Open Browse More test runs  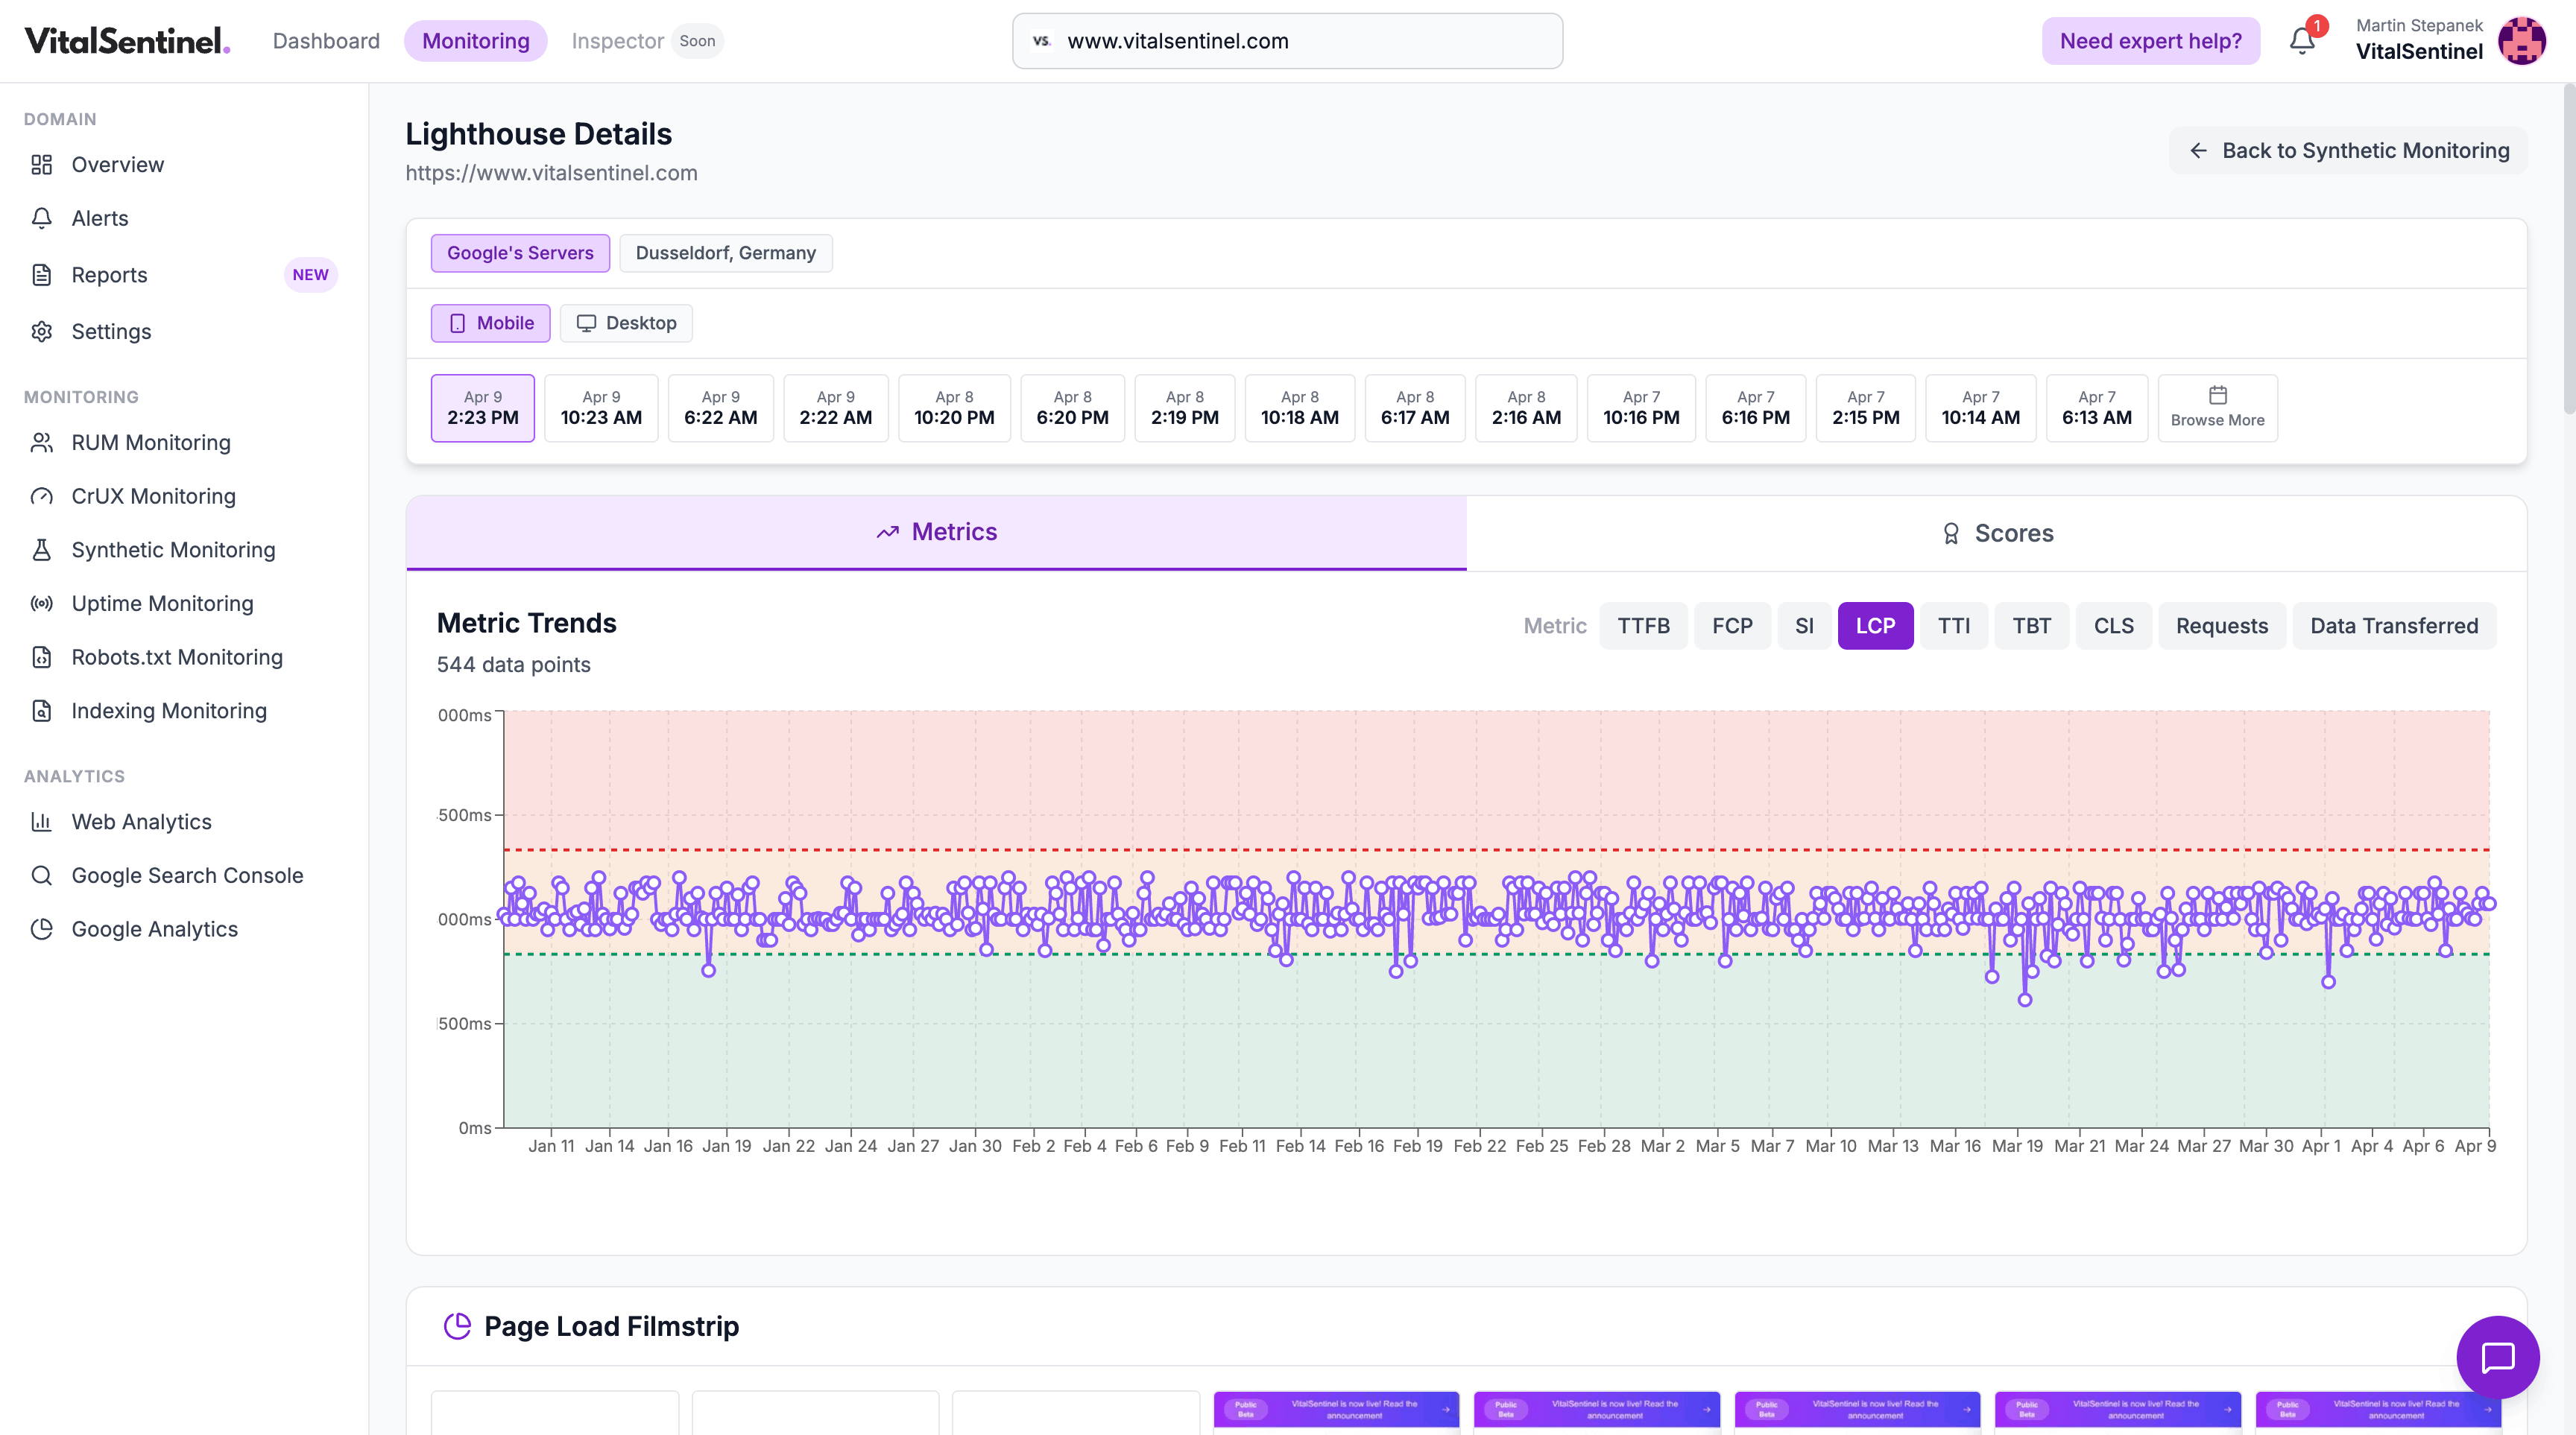2217,408
